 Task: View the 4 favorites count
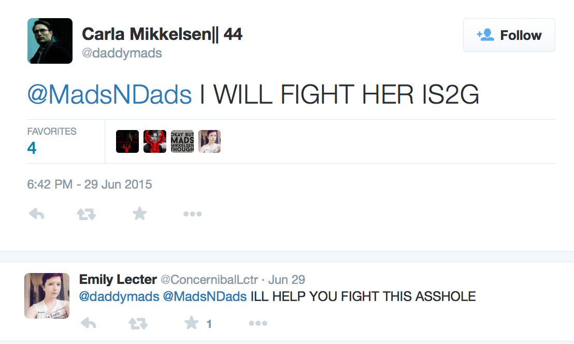[32, 148]
